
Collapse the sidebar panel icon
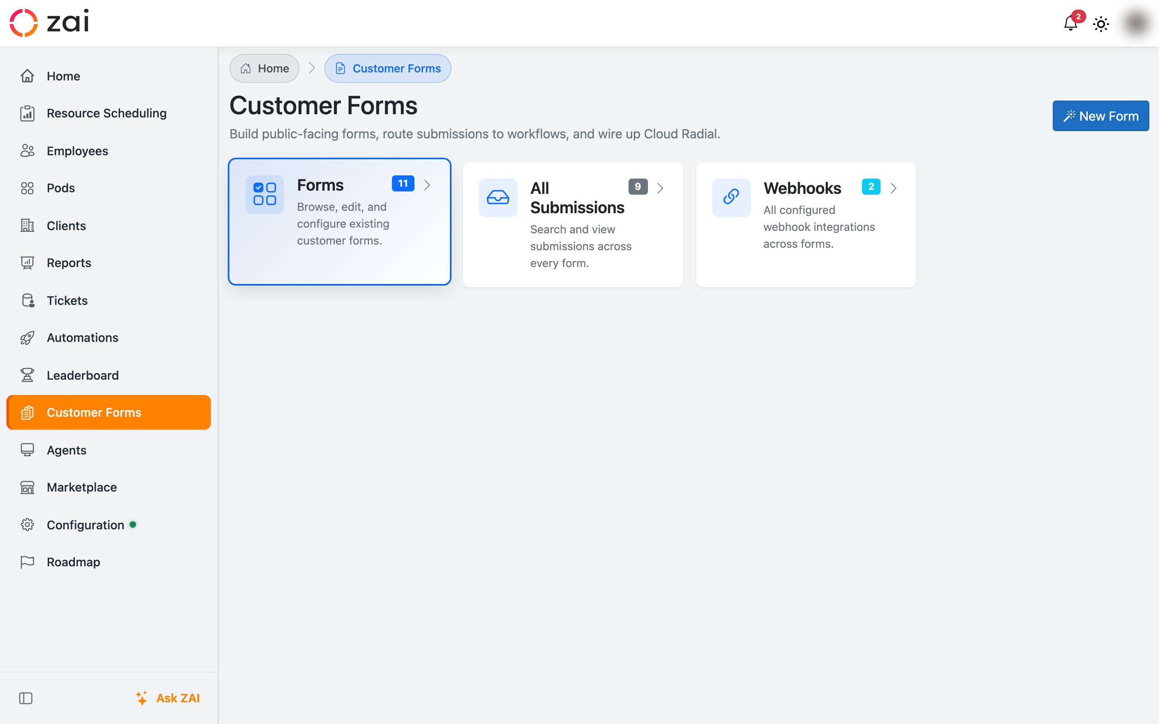(26, 698)
